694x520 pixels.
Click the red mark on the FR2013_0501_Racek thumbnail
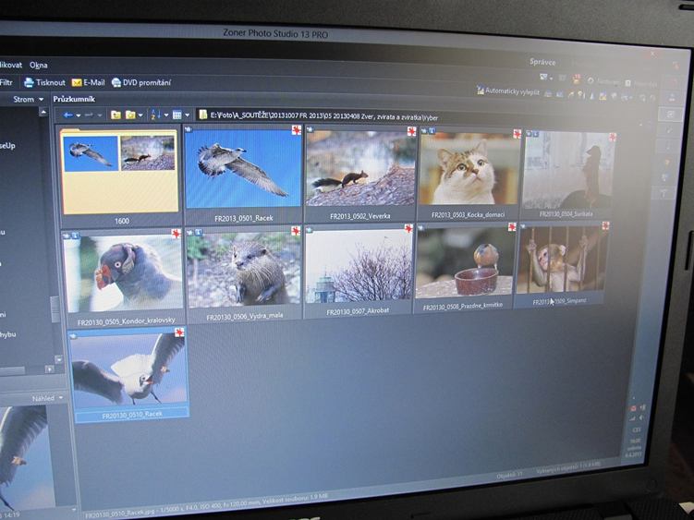pos(296,129)
